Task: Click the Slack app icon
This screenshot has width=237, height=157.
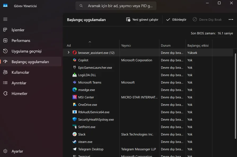Action: [74, 134]
